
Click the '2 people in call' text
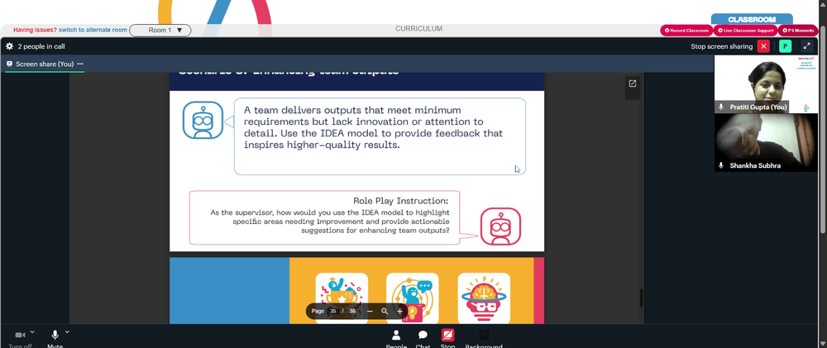(41, 46)
